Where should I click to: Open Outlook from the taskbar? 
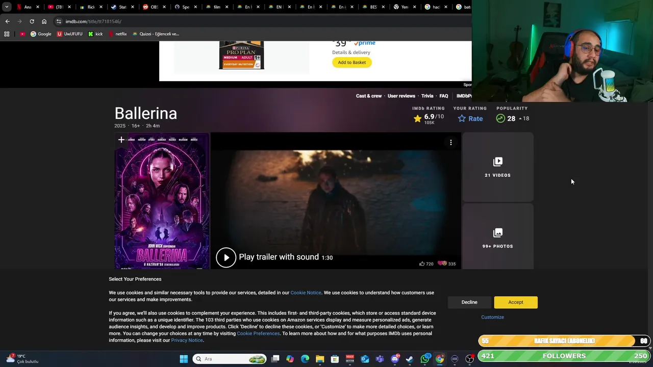[365, 359]
